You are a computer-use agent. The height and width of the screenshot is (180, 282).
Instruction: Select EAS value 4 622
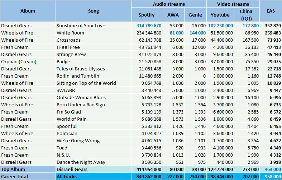[275, 141]
